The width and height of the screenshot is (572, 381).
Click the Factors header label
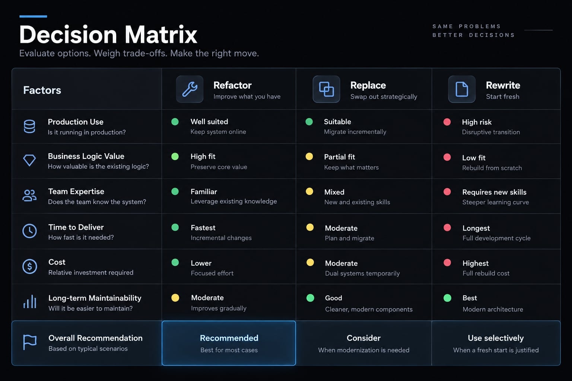point(42,90)
